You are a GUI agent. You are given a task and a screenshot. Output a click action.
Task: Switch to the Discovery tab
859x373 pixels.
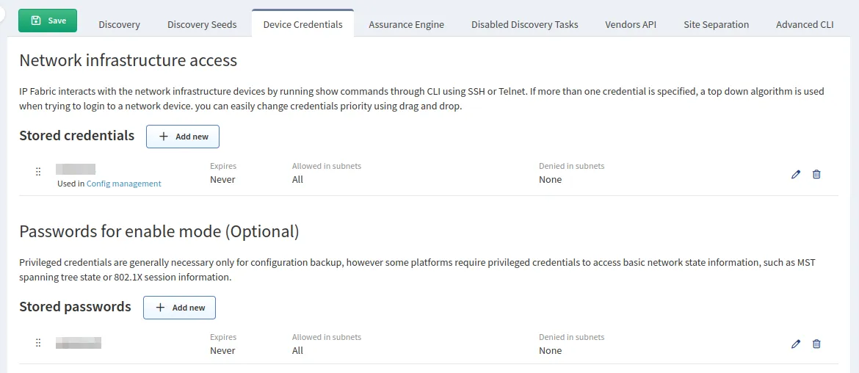pyautogui.click(x=119, y=24)
